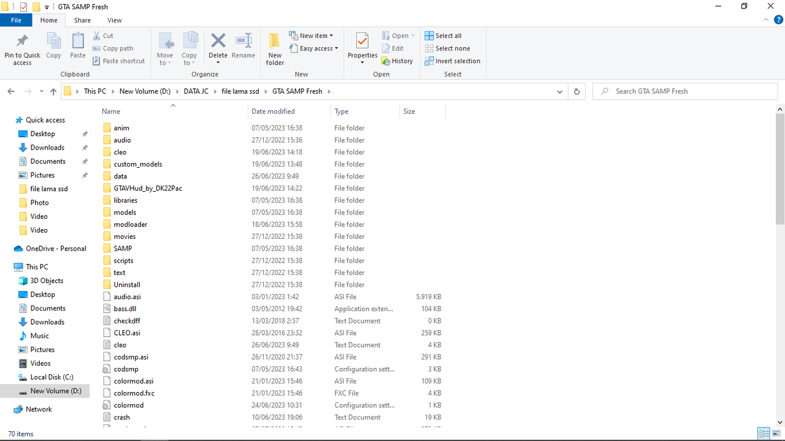Click Select all in ribbon
The image size is (785, 441).
443,36
